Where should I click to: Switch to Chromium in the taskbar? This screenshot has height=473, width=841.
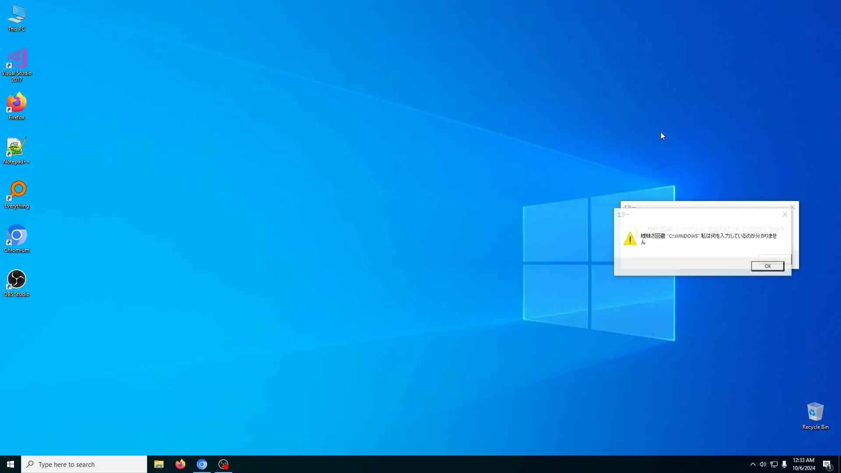click(x=202, y=464)
